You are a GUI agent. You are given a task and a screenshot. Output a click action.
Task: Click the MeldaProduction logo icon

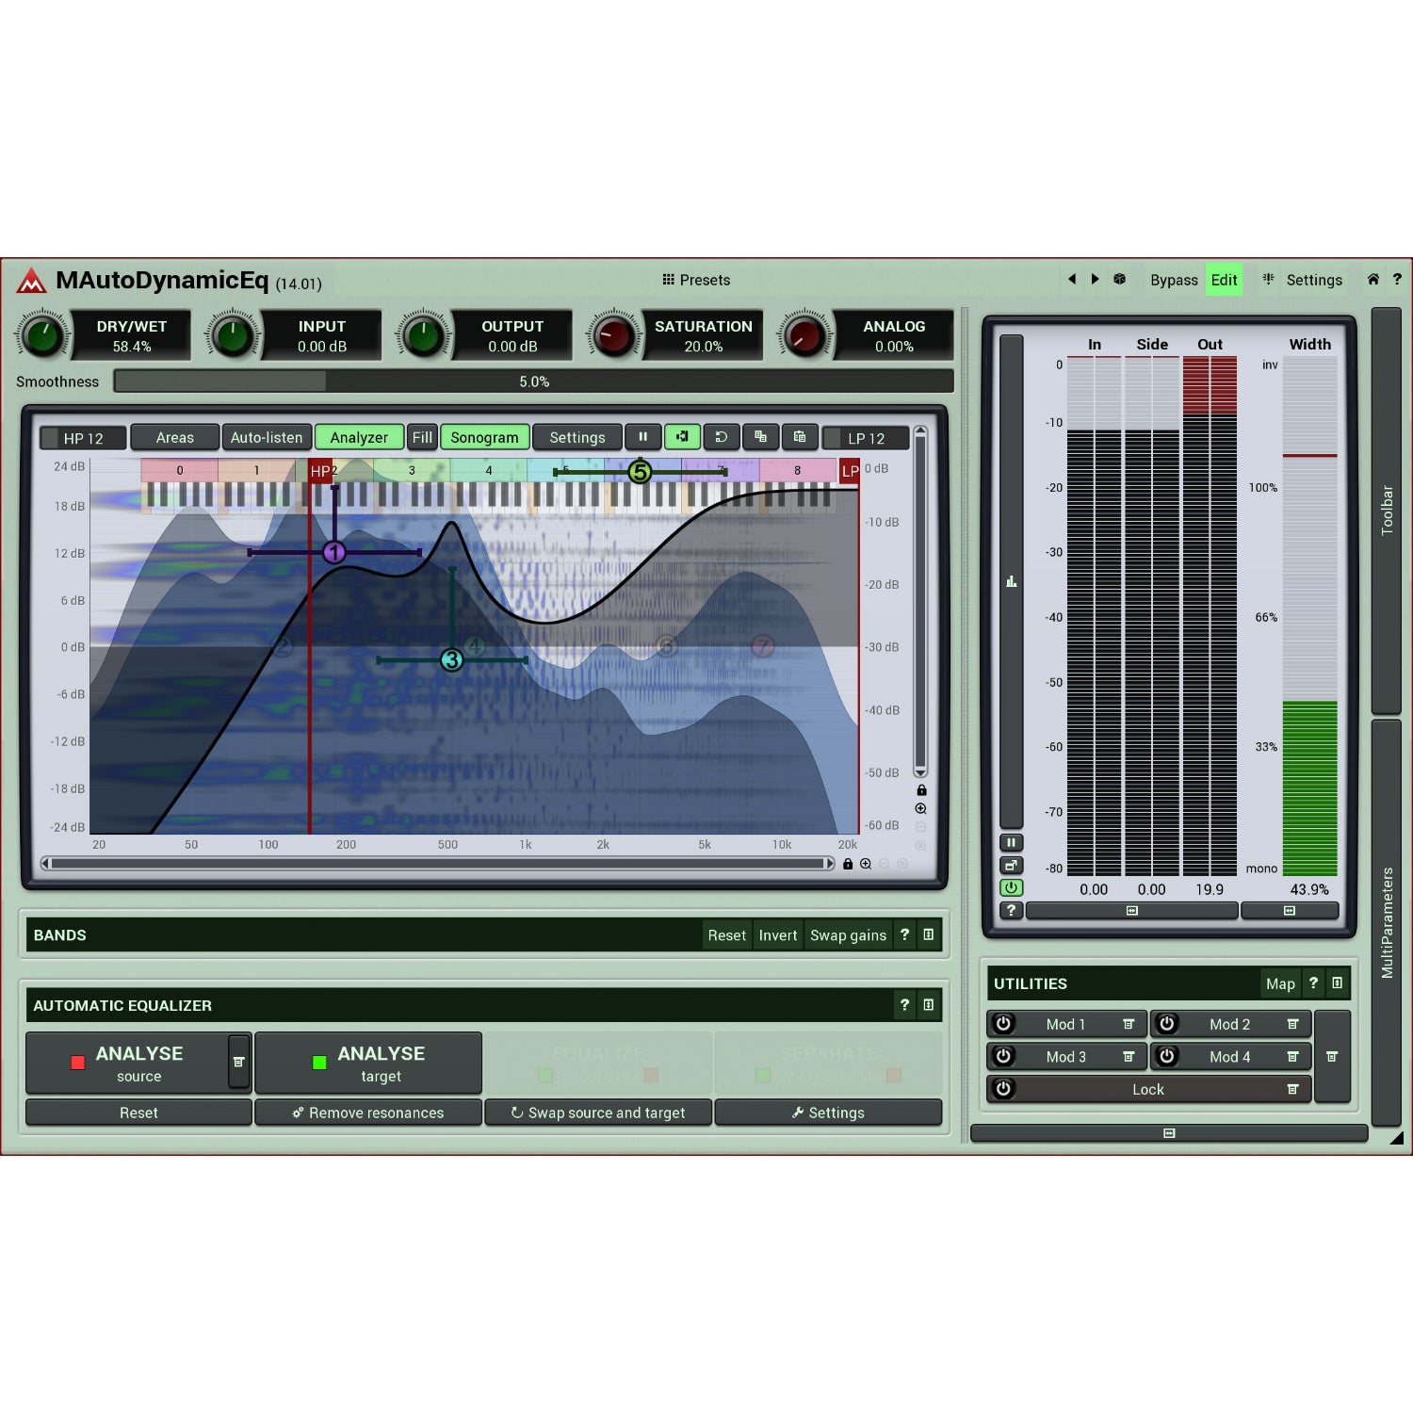pyautogui.click(x=31, y=281)
